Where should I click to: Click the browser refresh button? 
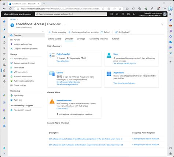11,9
